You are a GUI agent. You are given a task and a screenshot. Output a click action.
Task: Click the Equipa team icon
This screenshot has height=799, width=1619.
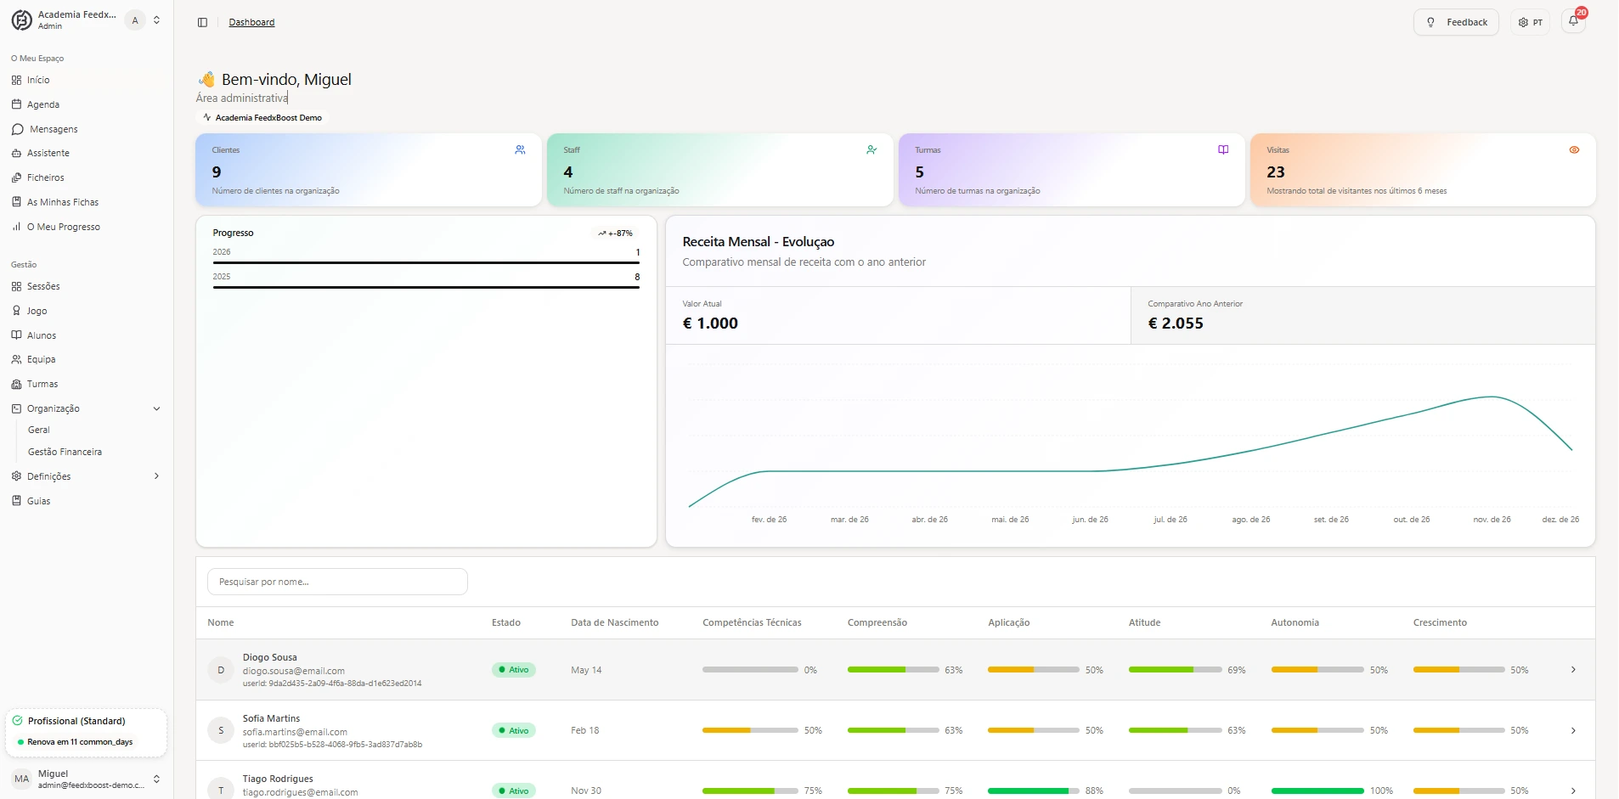[17, 359]
